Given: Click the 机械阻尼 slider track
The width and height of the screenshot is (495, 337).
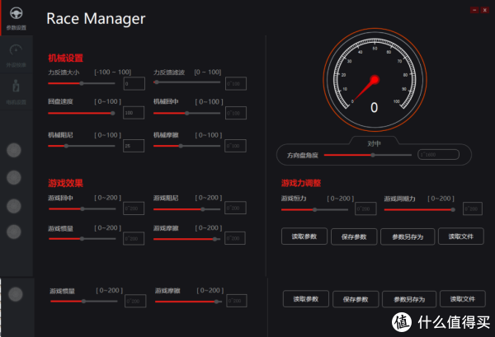Looking at the screenshot, I should [82, 146].
